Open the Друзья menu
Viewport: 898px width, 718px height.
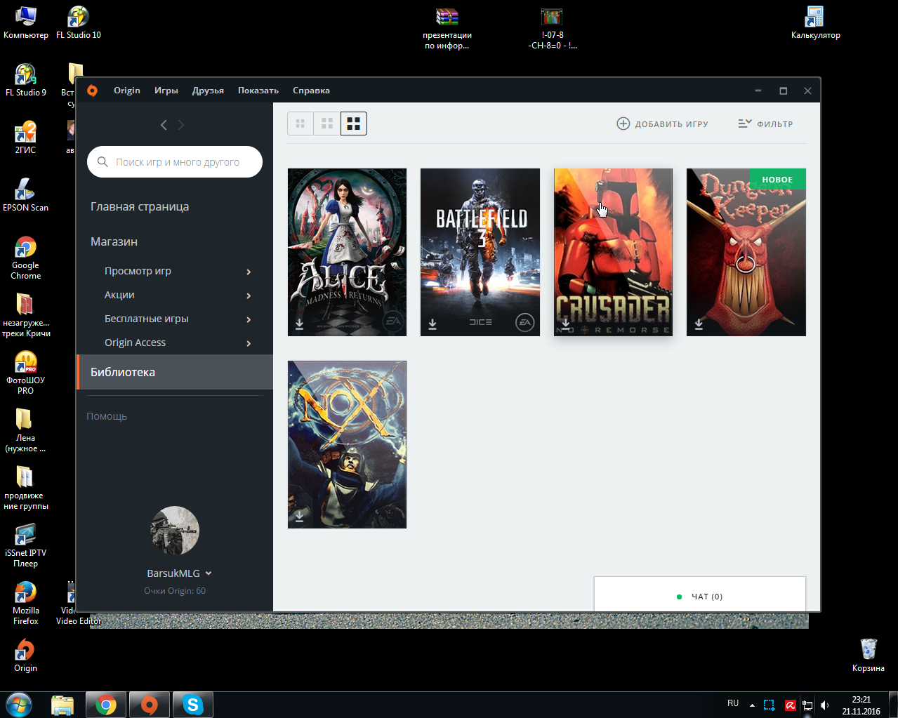(x=208, y=91)
